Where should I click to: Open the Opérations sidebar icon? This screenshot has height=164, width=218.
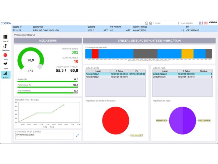(x=5, y=46)
